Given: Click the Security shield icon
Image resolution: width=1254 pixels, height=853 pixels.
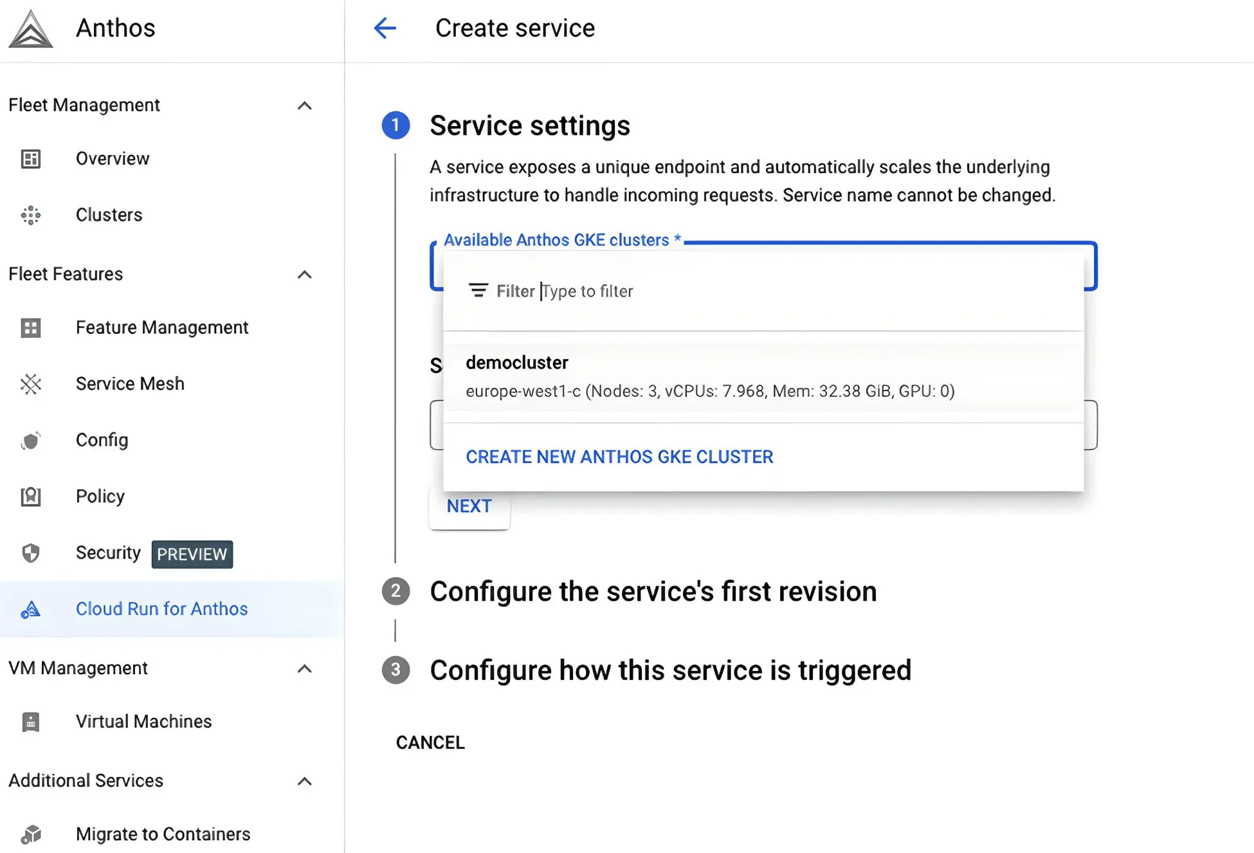Looking at the screenshot, I should click(31, 553).
